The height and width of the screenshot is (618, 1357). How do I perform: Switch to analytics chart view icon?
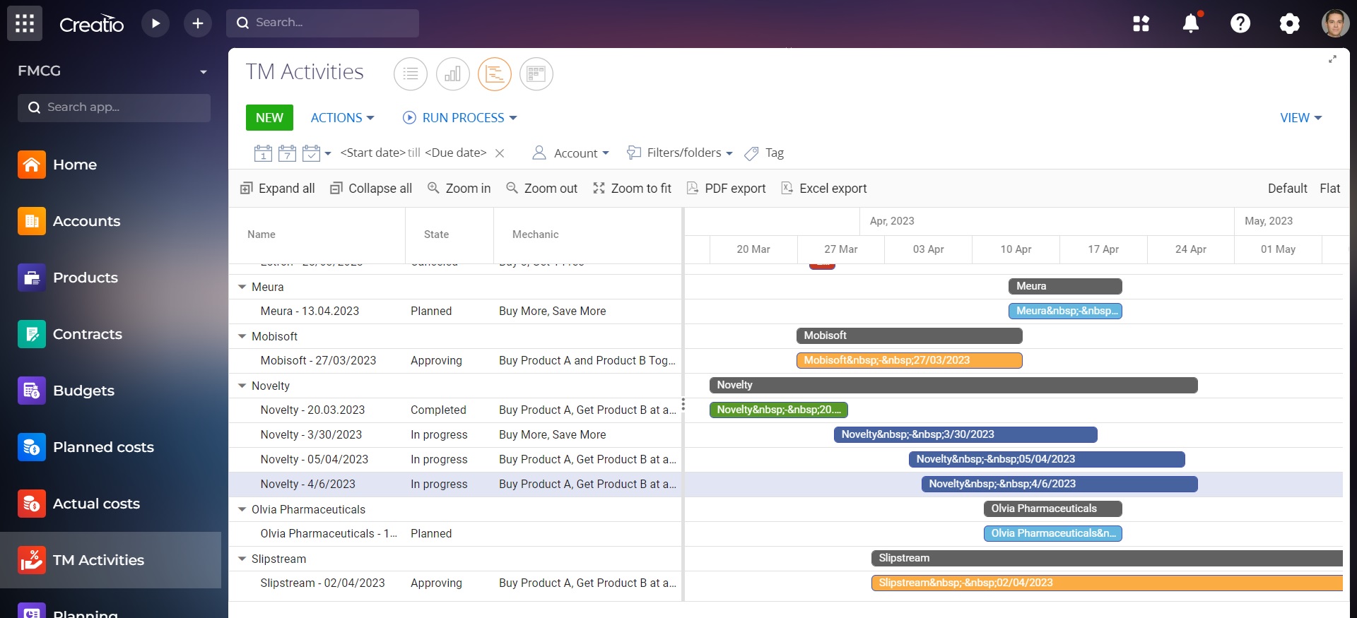click(x=453, y=73)
